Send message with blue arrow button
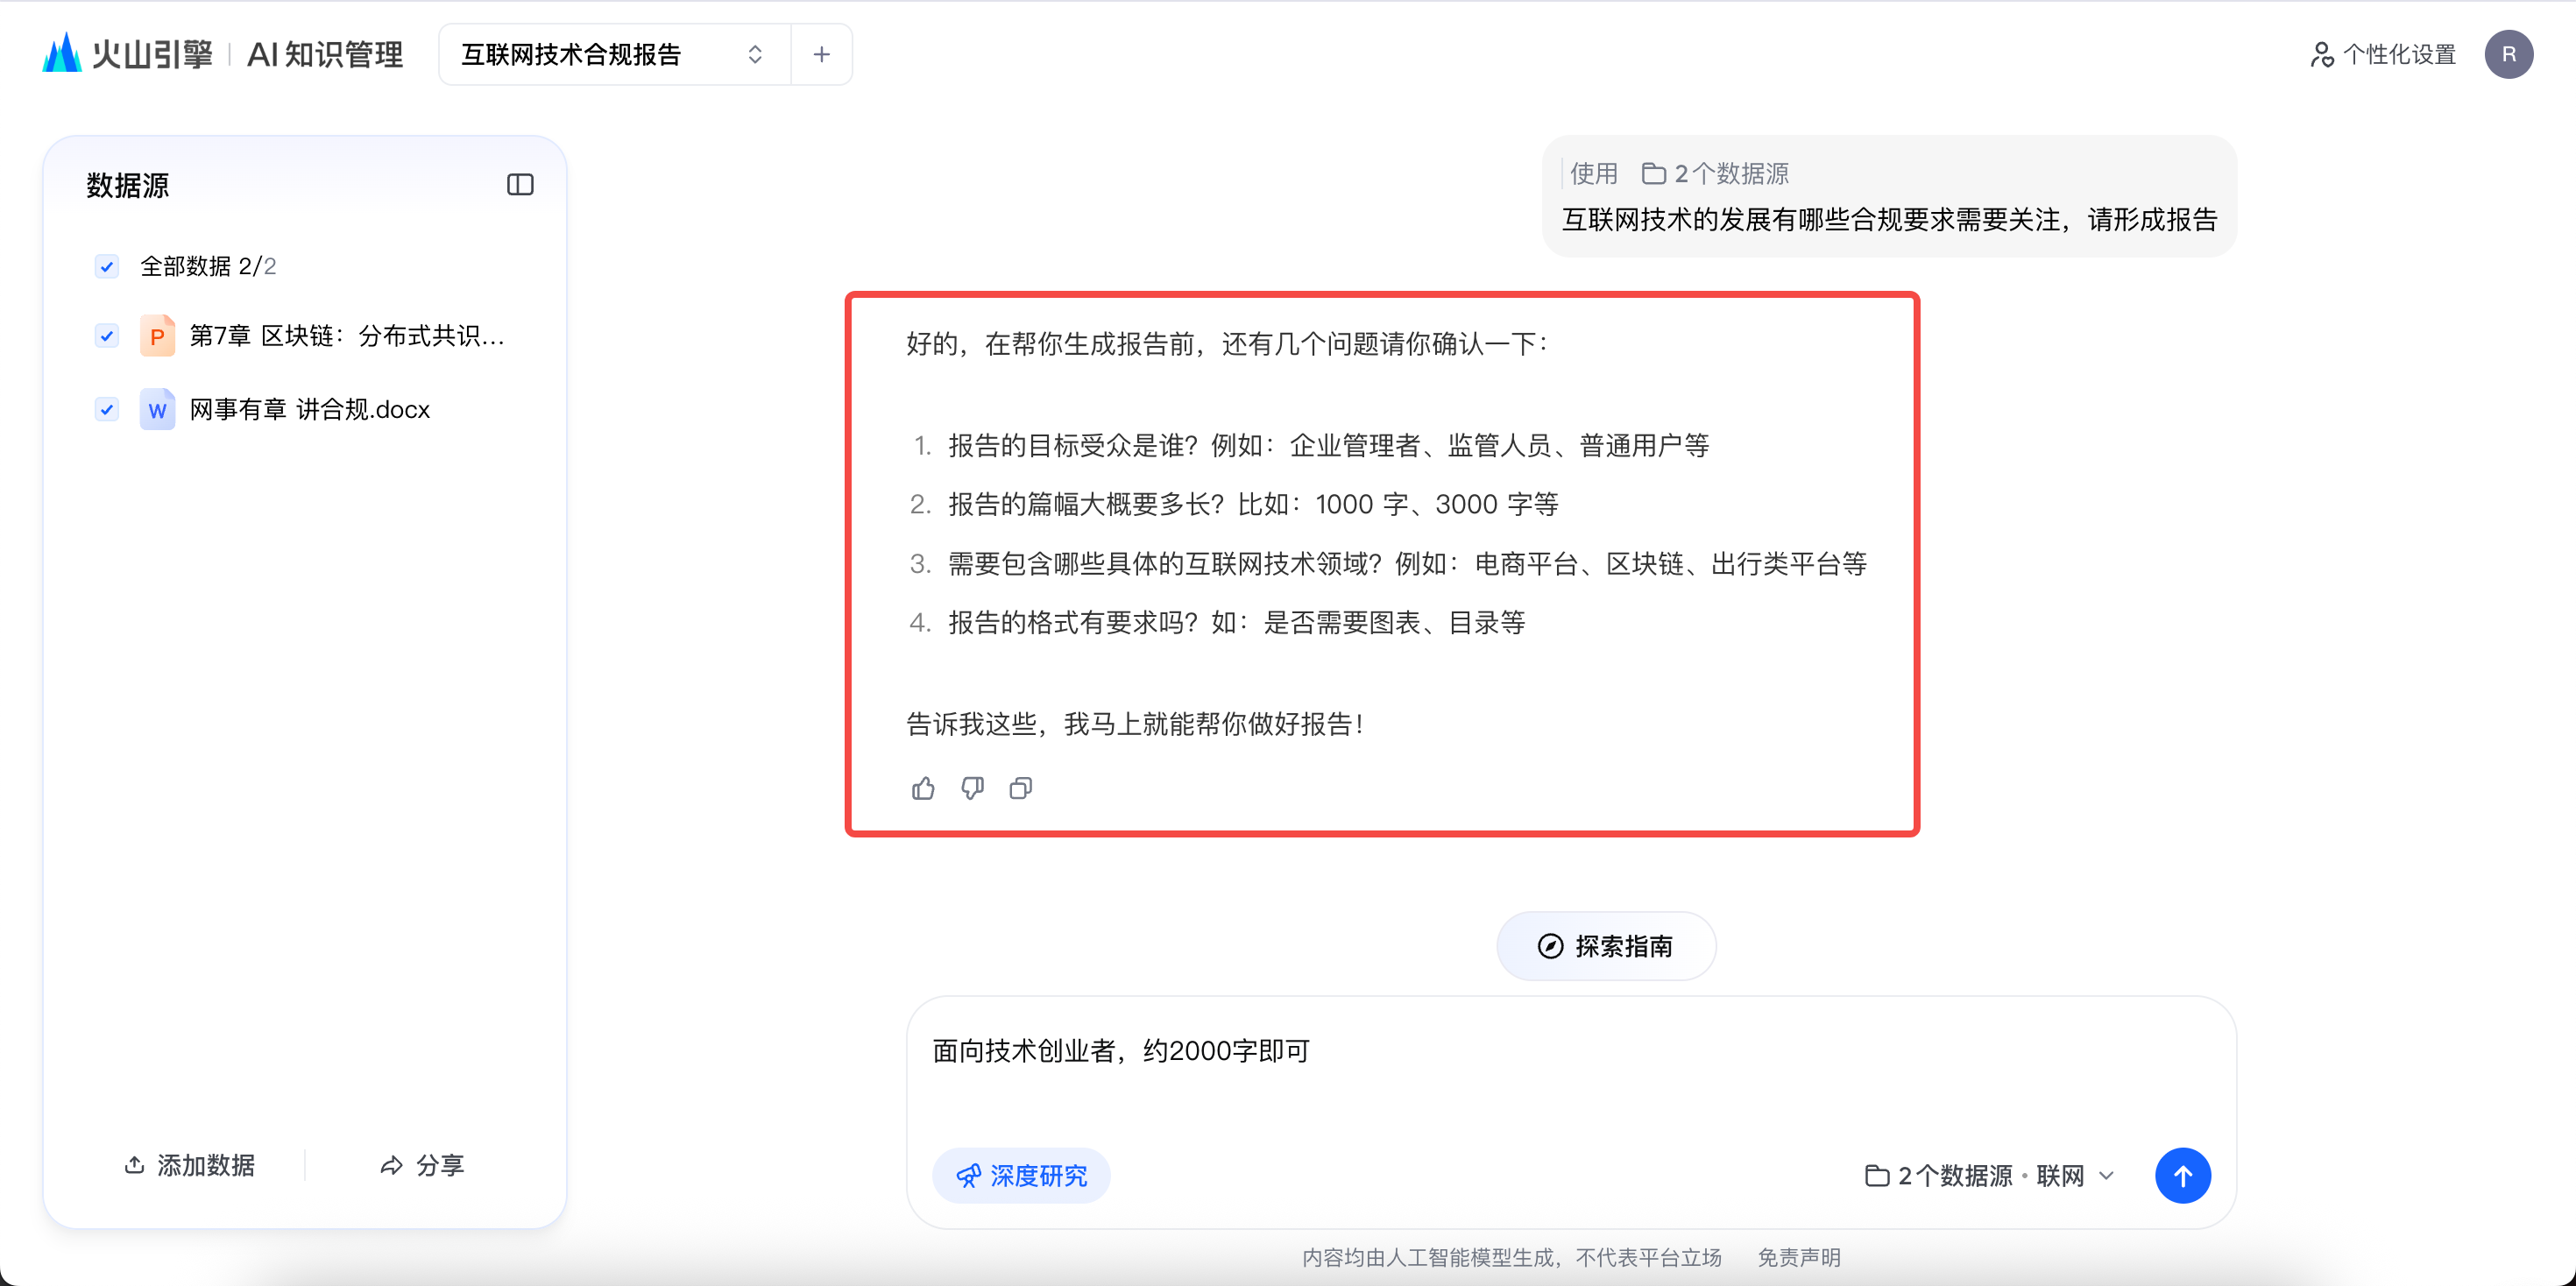The height and width of the screenshot is (1286, 2576). 2182,1176
